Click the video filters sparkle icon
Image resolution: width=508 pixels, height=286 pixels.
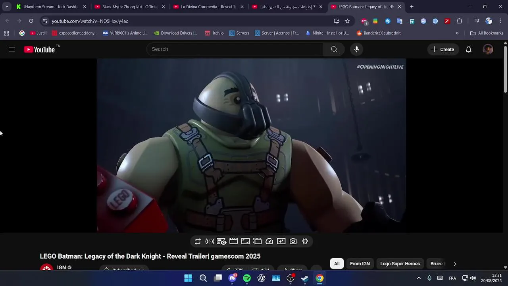point(281,242)
